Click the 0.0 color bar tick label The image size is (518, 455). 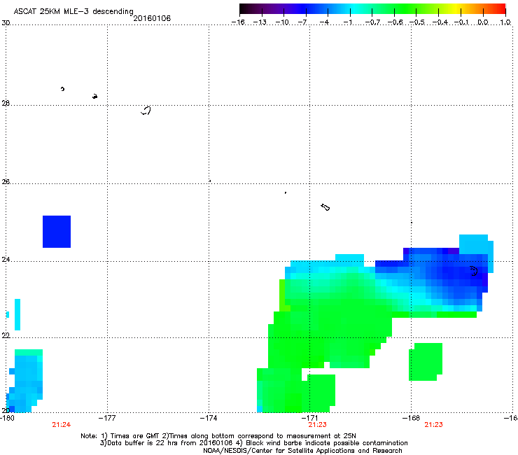pos(483,22)
